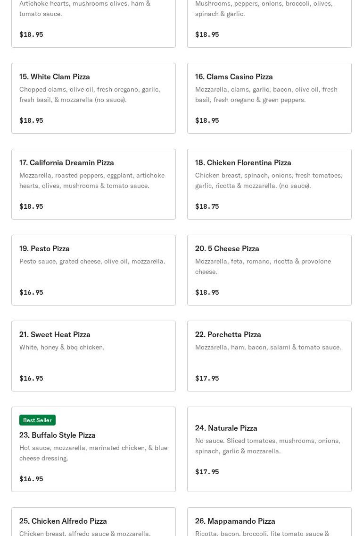Click White Clam Pizza ingredients description
This screenshot has width=363, height=536.
90,94
